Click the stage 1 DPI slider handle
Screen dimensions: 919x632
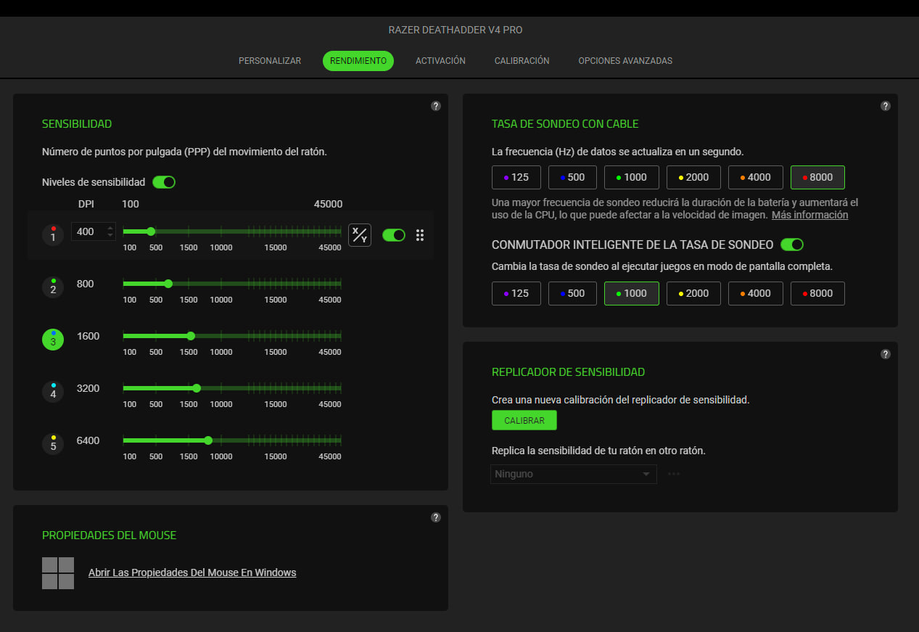[x=151, y=231]
